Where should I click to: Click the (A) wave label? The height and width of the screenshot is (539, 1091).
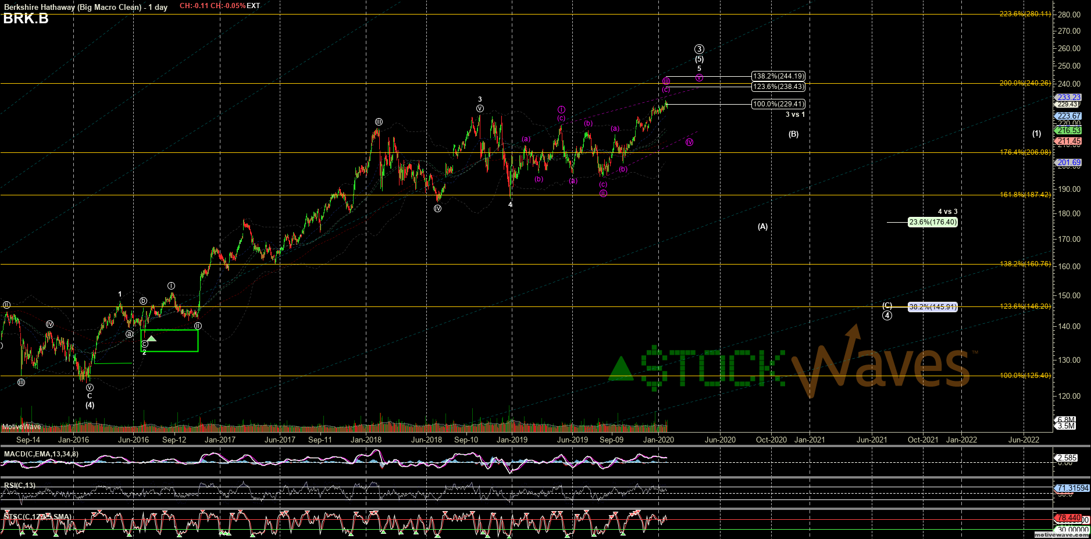point(762,227)
